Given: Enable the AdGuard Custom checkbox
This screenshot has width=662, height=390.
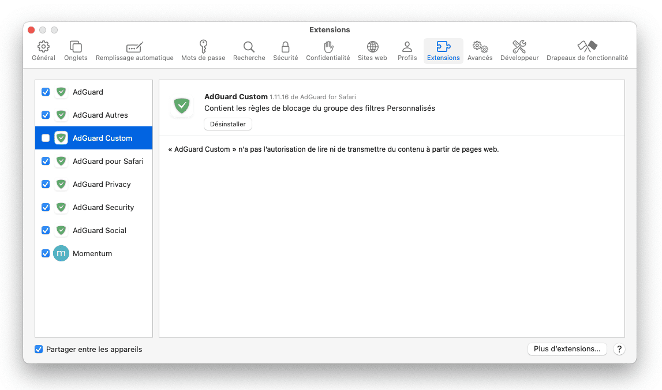Looking at the screenshot, I should [46, 138].
